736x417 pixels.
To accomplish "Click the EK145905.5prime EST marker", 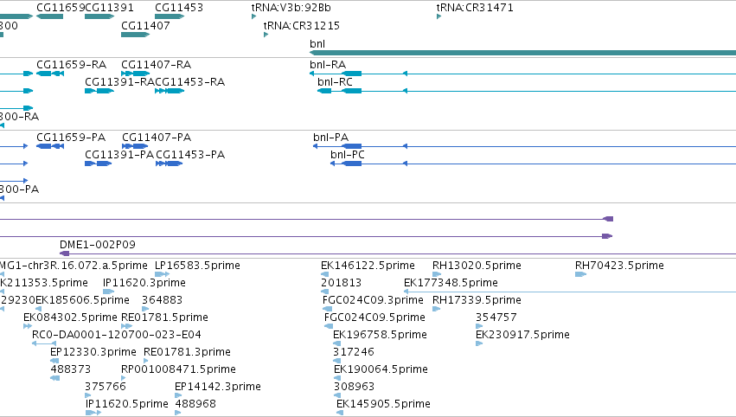I will (340, 413).
